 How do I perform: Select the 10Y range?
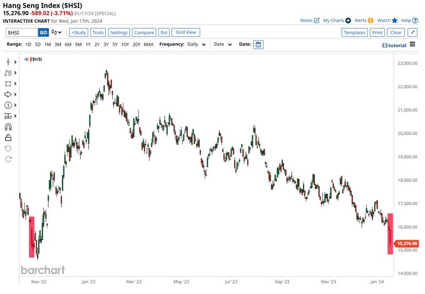(x=125, y=44)
